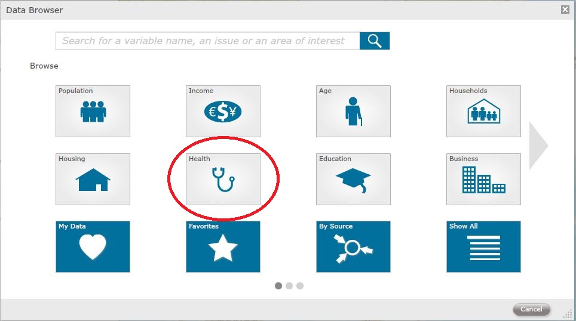Open the Households category tile

[483, 111]
